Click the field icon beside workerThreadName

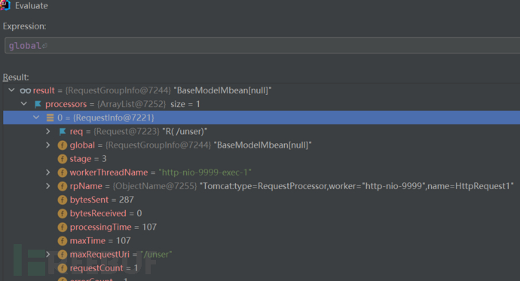(x=63, y=173)
